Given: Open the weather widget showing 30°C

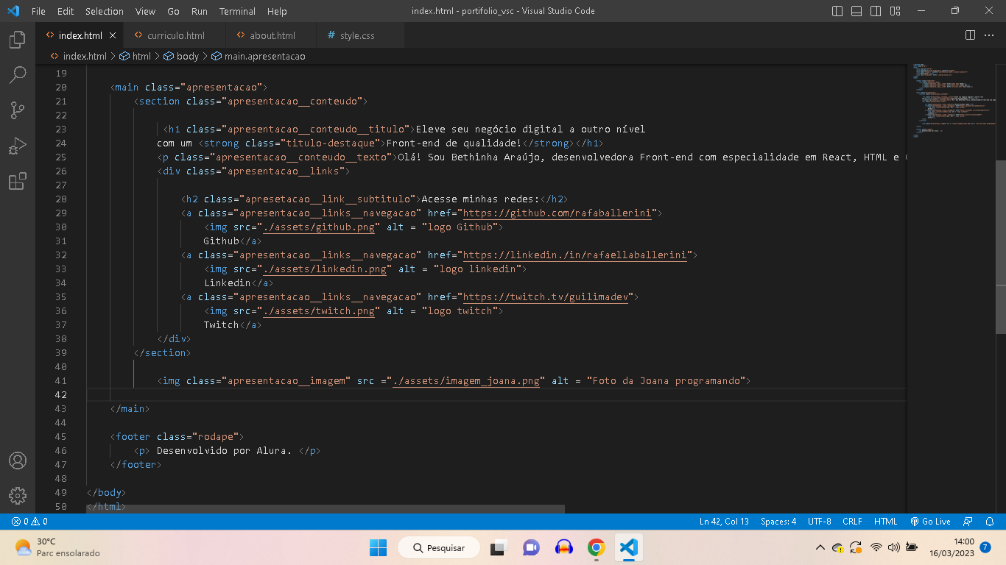Looking at the screenshot, I should pyautogui.click(x=57, y=548).
